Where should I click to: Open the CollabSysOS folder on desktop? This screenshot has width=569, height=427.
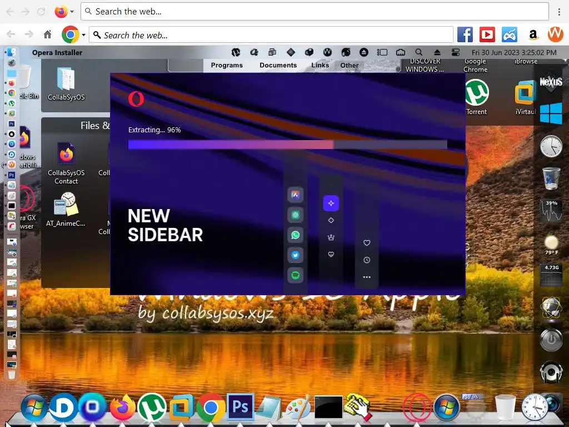coord(66,83)
